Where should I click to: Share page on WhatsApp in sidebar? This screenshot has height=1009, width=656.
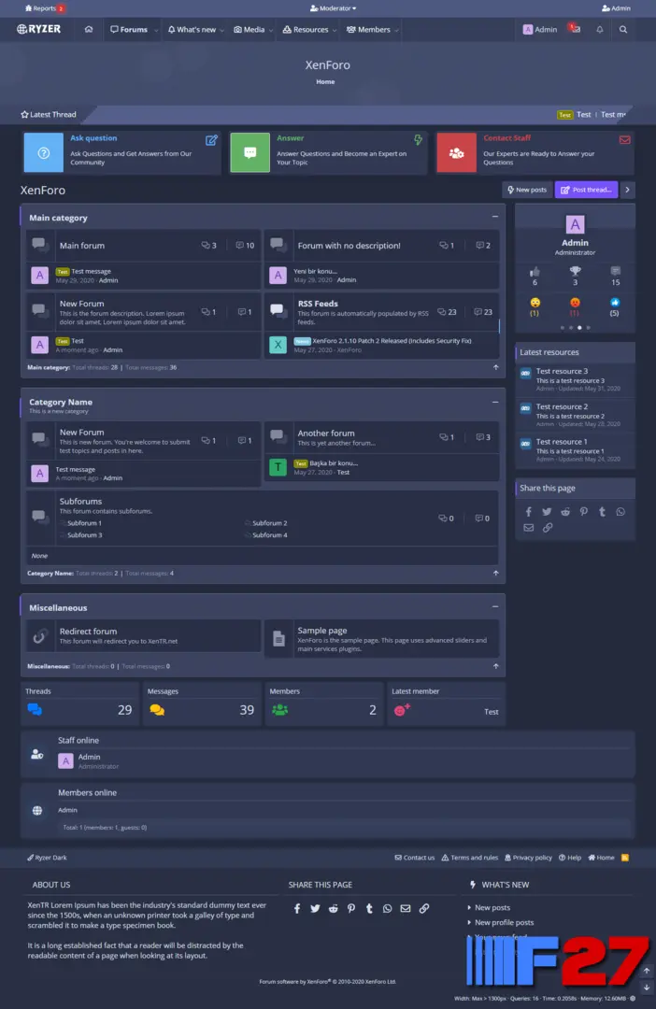tap(620, 512)
